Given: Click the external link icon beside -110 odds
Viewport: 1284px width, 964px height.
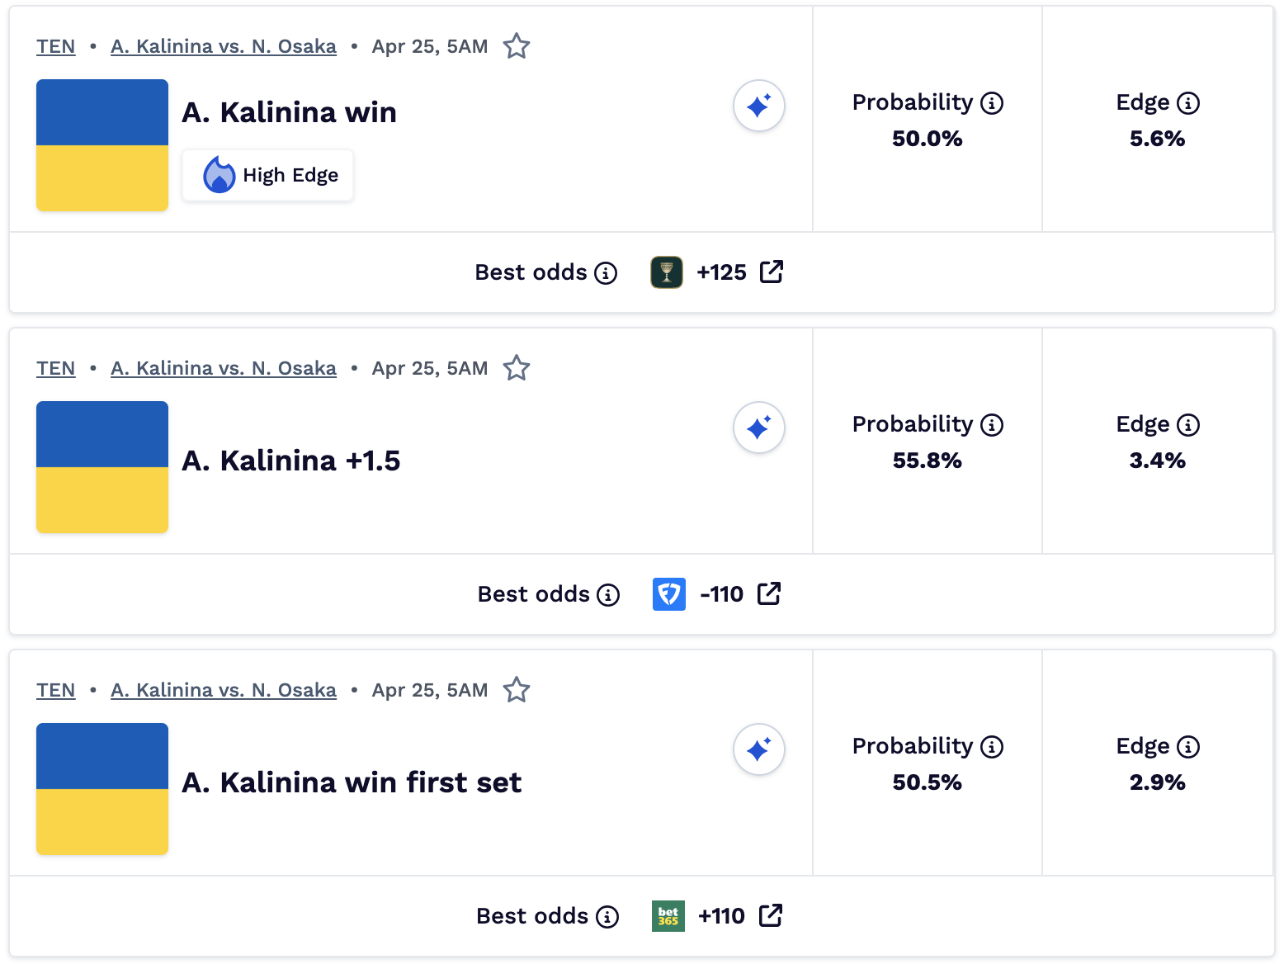Looking at the screenshot, I should [770, 593].
